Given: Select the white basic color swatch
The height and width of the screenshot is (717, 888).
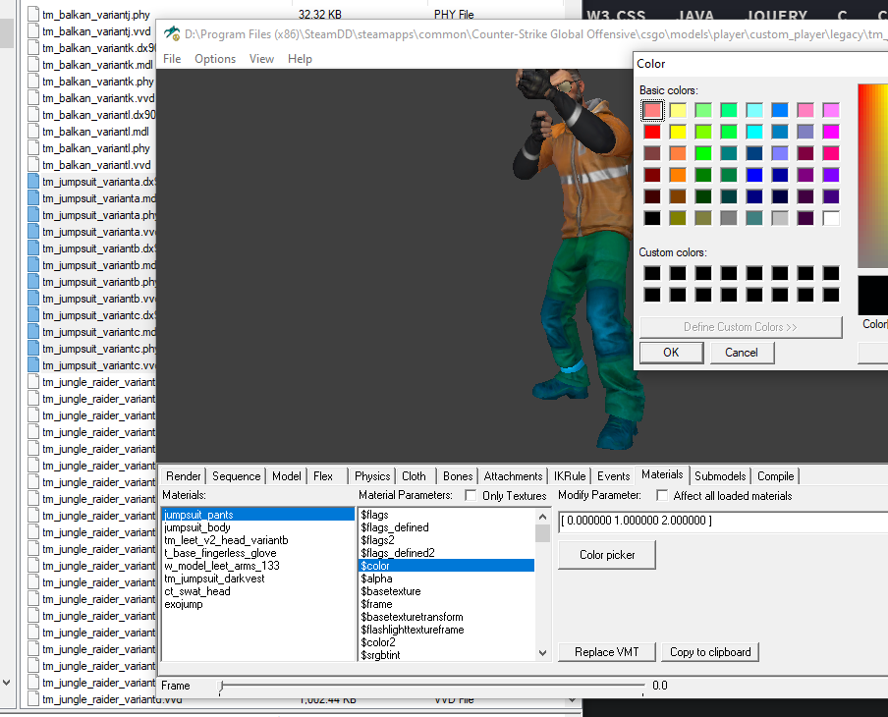Looking at the screenshot, I should point(831,218).
